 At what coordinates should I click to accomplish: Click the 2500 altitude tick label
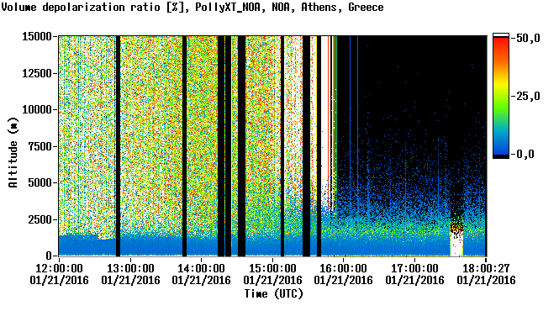click(40, 219)
